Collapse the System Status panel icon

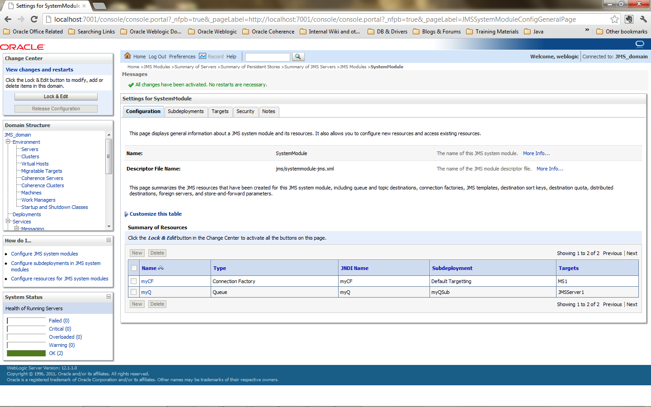point(108,297)
